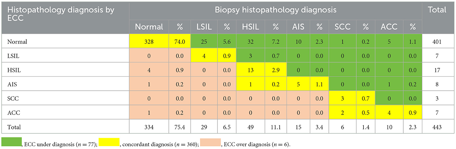Select the row total cell 401
The height and width of the screenshot is (149, 456).
tap(437, 42)
